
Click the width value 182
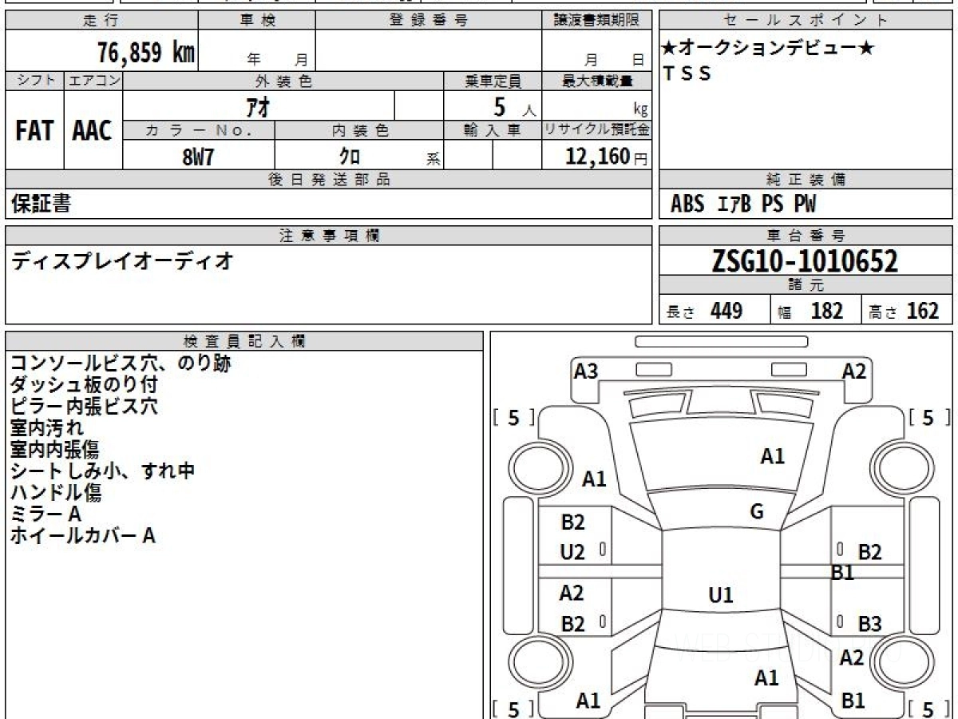[x=827, y=311]
